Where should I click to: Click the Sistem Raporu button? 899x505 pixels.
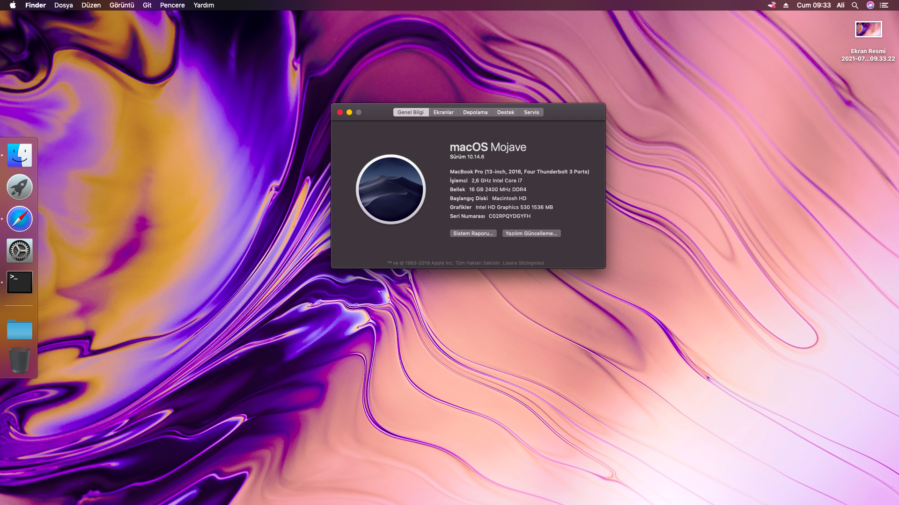[473, 233]
